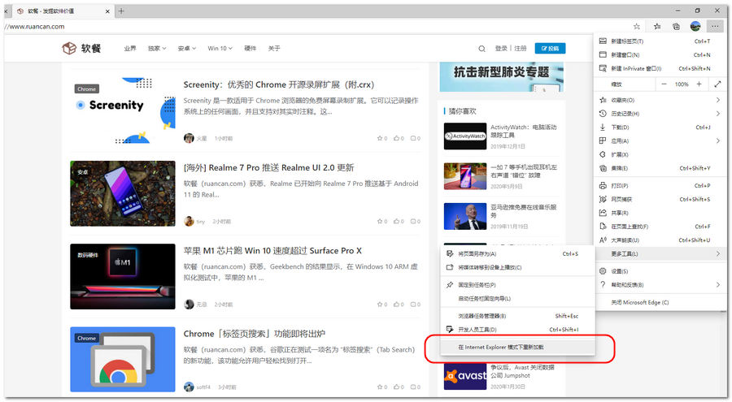Click the site search magnifier icon
Image resolution: width=732 pixels, height=402 pixels.
pos(481,49)
